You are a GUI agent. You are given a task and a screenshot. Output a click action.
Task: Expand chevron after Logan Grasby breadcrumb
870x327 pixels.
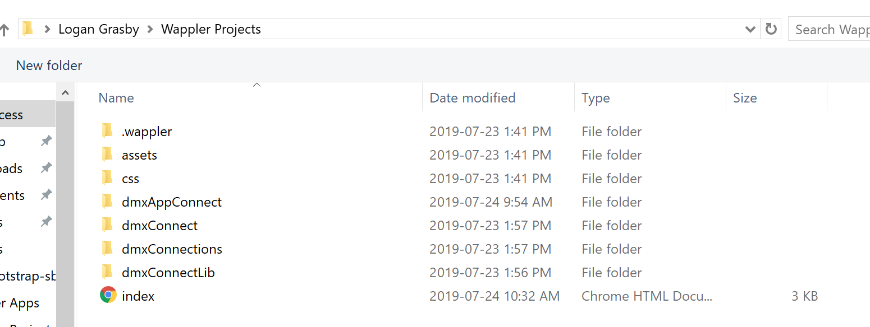tap(150, 29)
